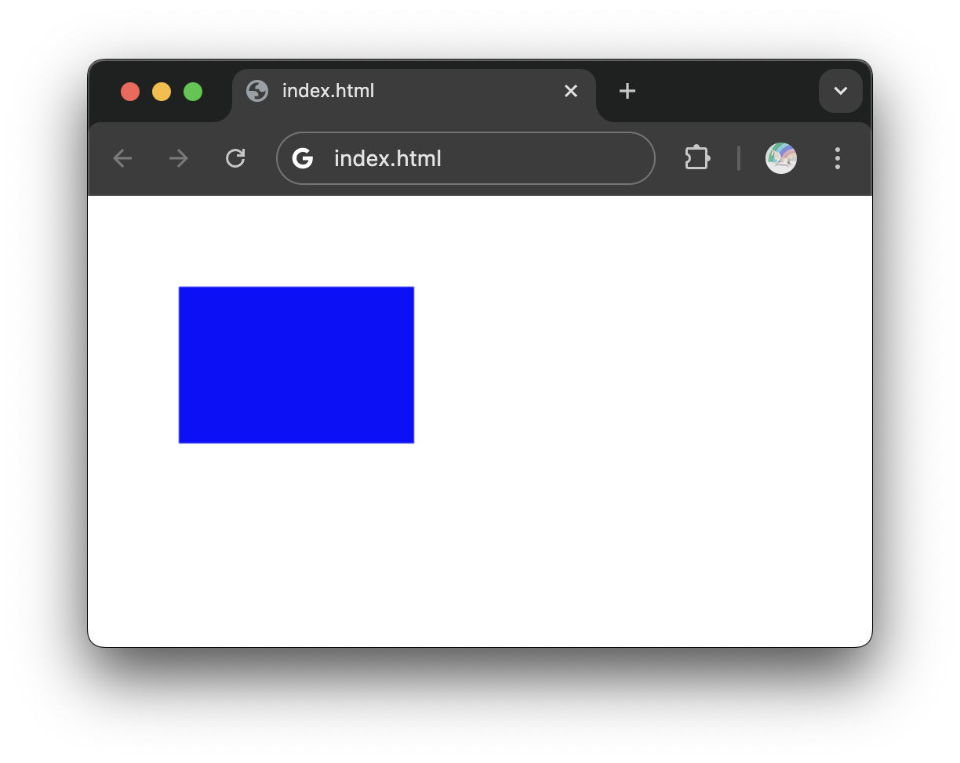Click the back navigation arrow
Viewport: 960px width, 763px height.
pyautogui.click(x=122, y=158)
